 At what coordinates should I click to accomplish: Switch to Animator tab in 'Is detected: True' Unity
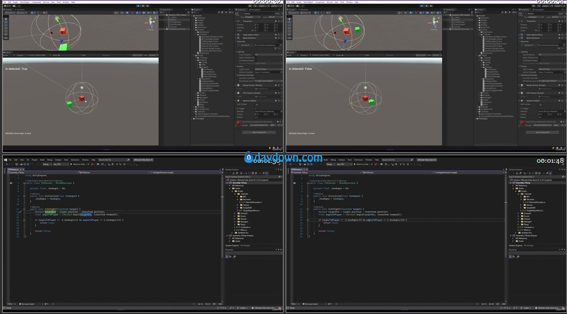20,9
